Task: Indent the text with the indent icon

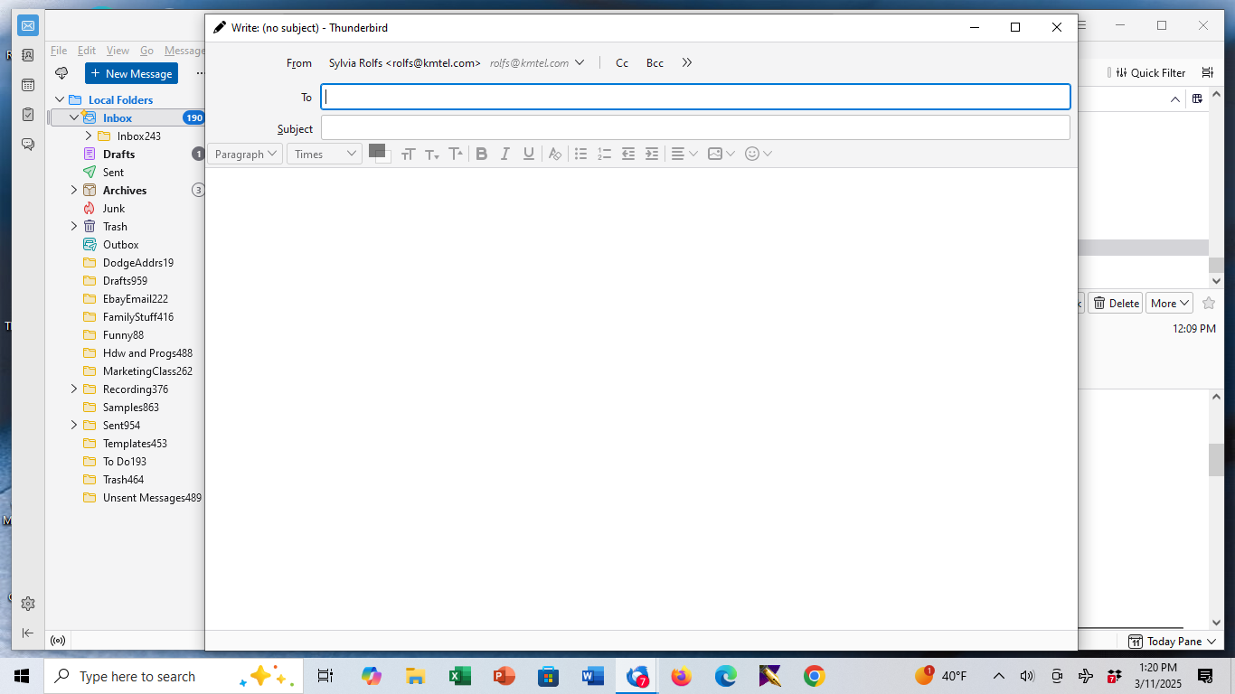Action: 652,155
